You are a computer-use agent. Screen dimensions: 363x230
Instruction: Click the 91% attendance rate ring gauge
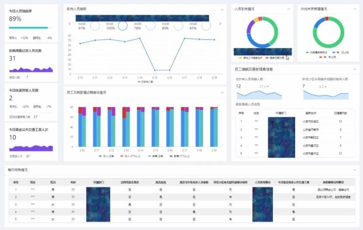point(95,26)
